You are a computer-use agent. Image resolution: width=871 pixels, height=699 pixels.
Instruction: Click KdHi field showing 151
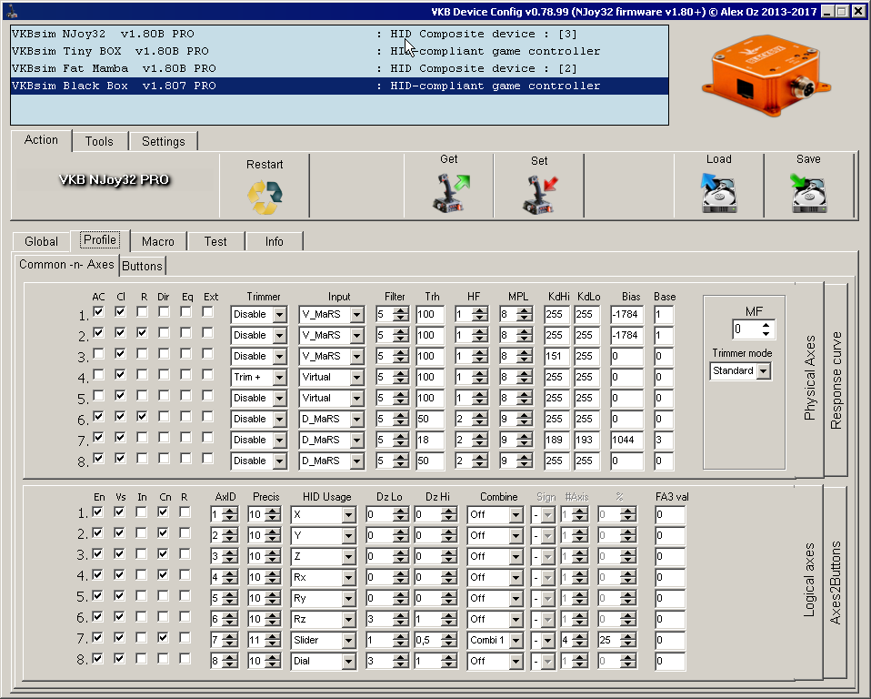557,356
